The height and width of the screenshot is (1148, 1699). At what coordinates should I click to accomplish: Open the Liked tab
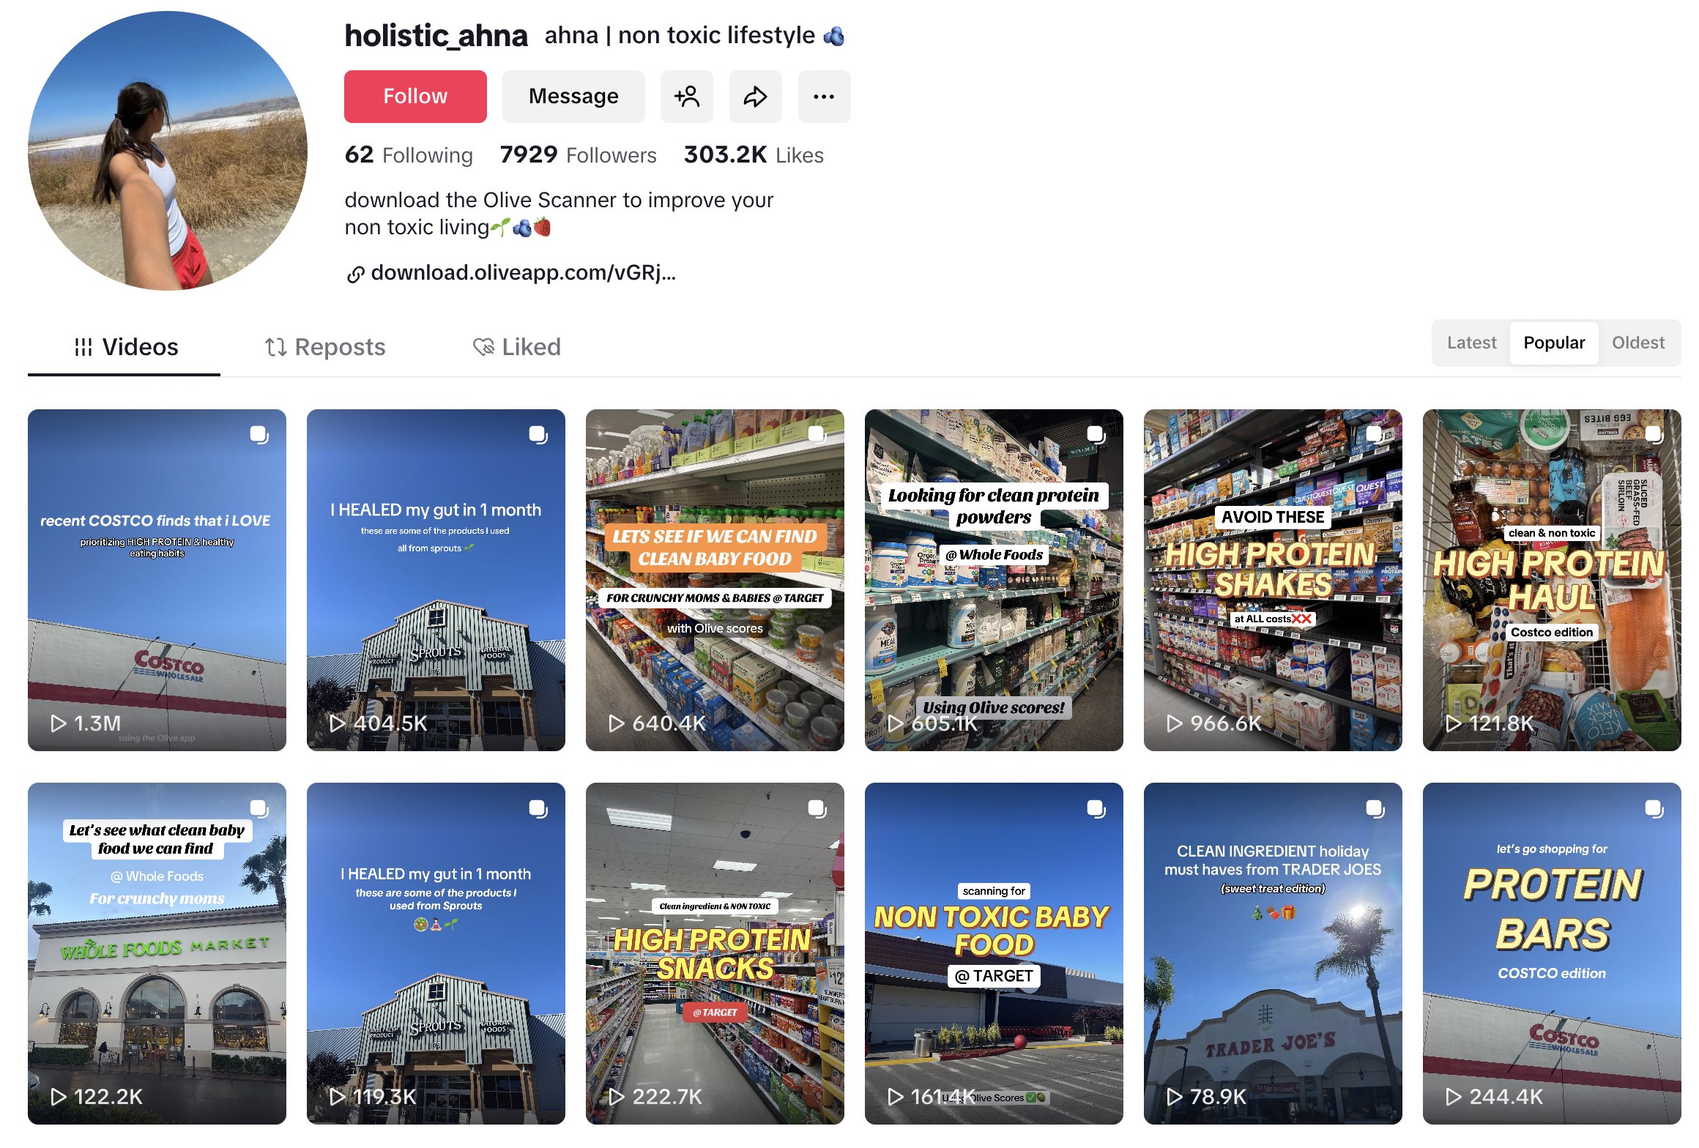(517, 347)
